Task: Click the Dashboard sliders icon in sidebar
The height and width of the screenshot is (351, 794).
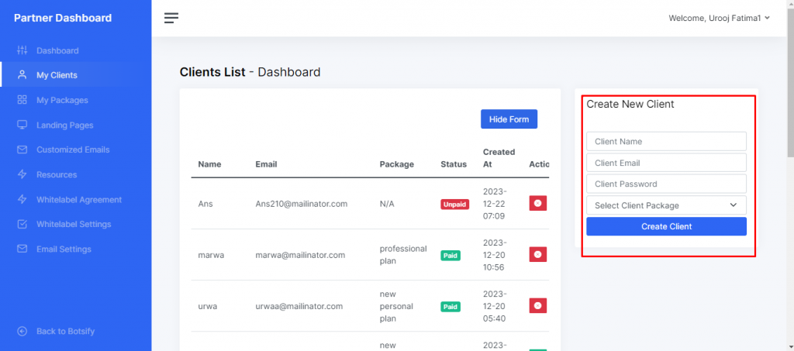Action: click(x=22, y=50)
